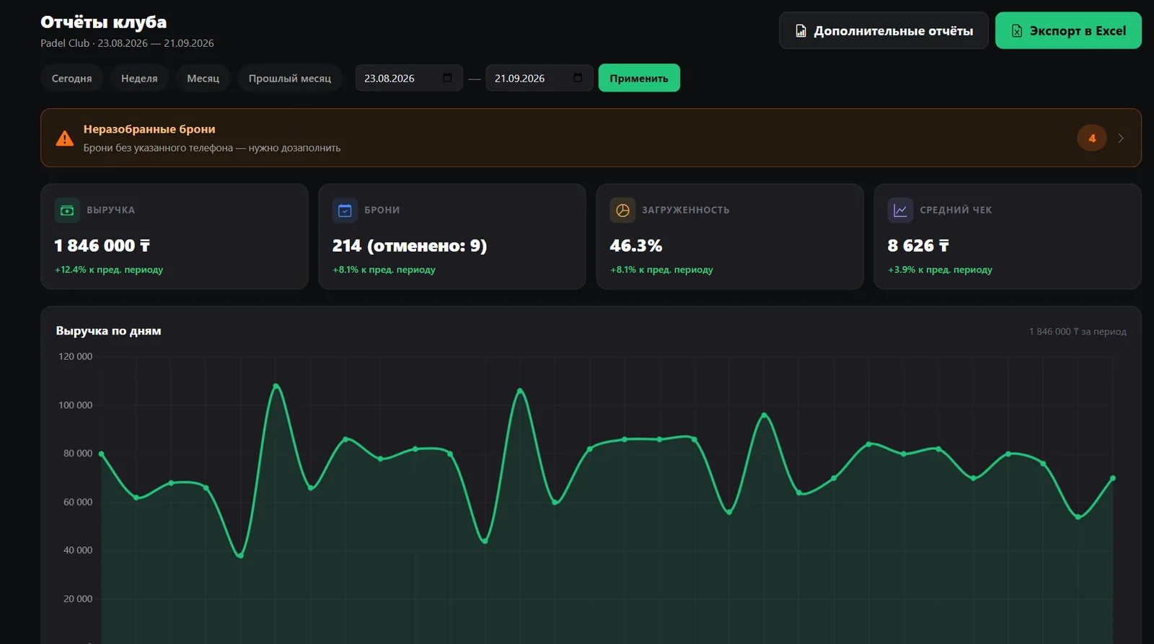Open Дополнительные отчёты

point(884,30)
